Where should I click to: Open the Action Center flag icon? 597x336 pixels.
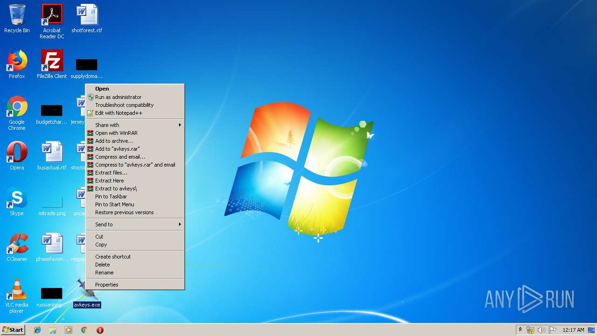[x=552, y=330]
